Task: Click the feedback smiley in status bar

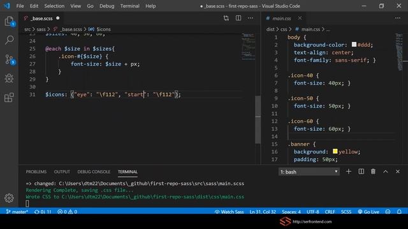Action: 388,212
